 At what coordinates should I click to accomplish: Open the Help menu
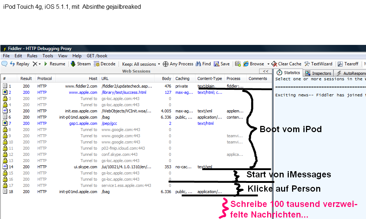77,56
